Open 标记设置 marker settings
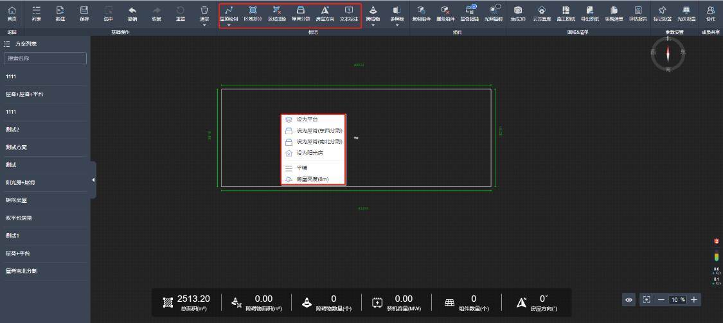The image size is (723, 323). 662,14
